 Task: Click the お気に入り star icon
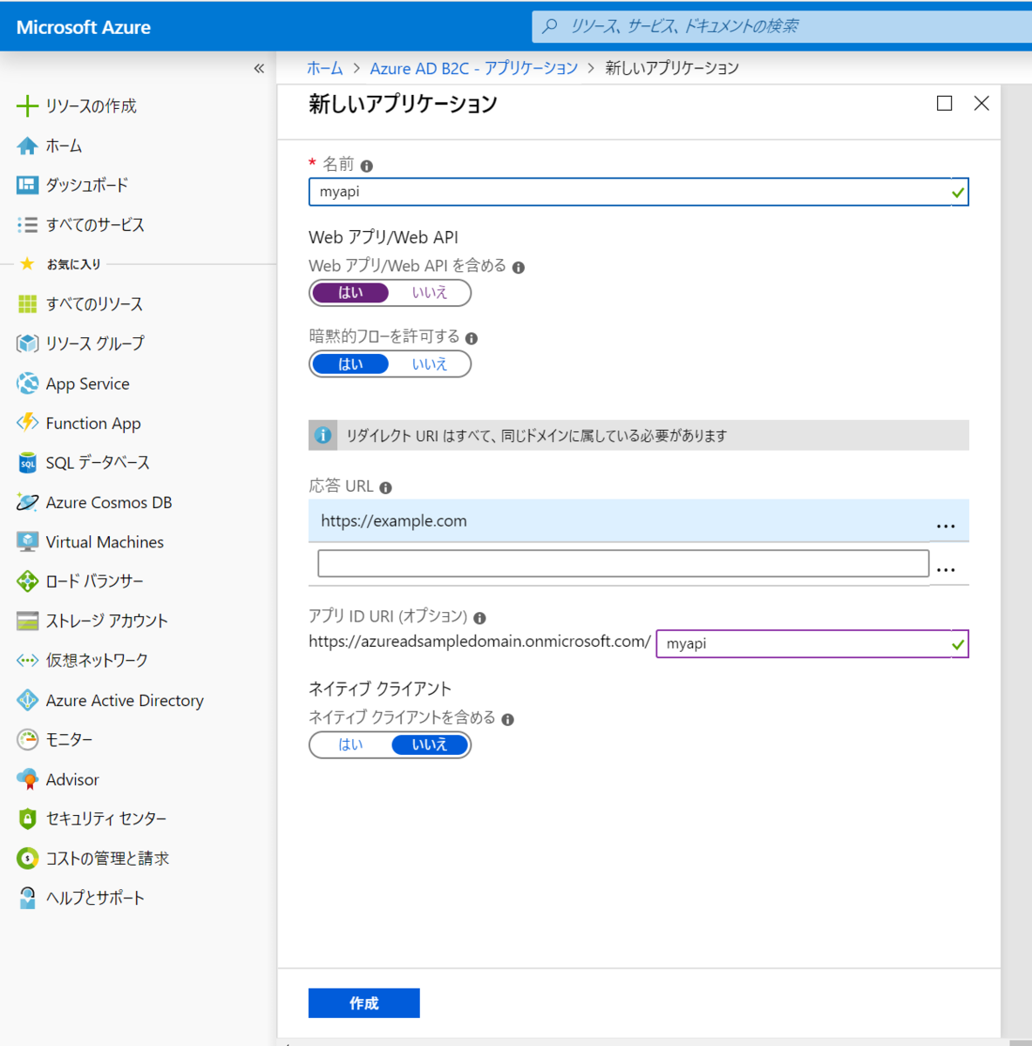pyautogui.click(x=27, y=263)
